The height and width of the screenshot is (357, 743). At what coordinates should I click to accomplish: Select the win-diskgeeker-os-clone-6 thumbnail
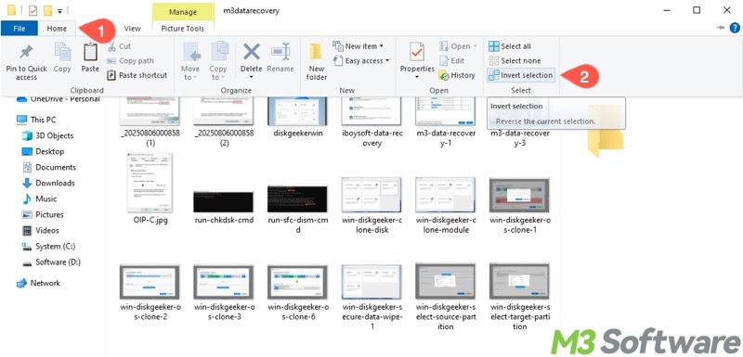click(298, 282)
